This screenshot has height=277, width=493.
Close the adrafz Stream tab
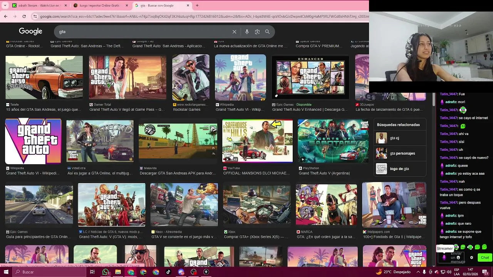[65, 5]
